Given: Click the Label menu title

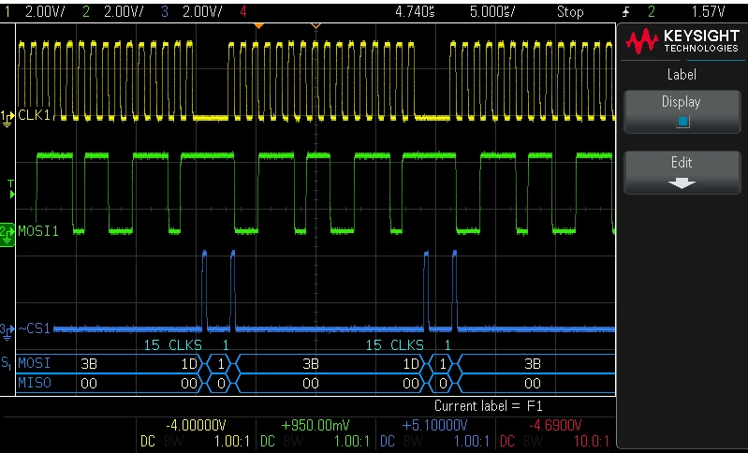Looking at the screenshot, I should tap(682, 75).
